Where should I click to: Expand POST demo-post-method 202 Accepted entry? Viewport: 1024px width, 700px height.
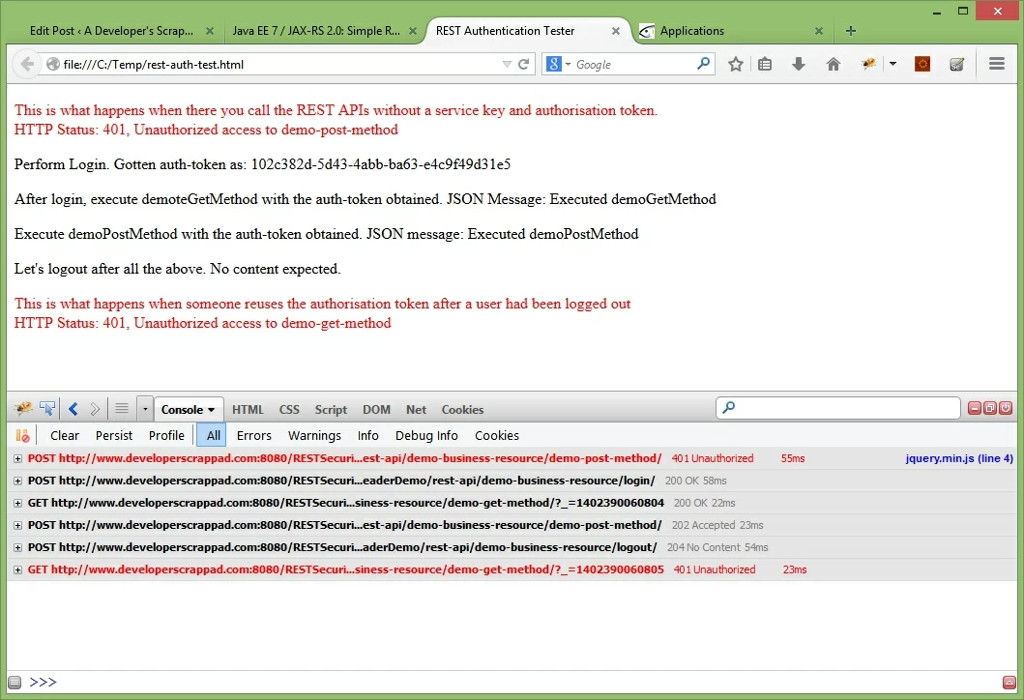tap(18, 526)
